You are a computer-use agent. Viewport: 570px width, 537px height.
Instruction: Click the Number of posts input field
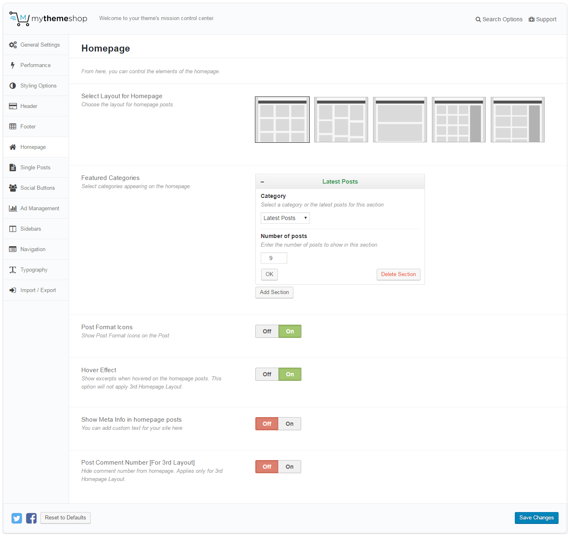tap(274, 258)
